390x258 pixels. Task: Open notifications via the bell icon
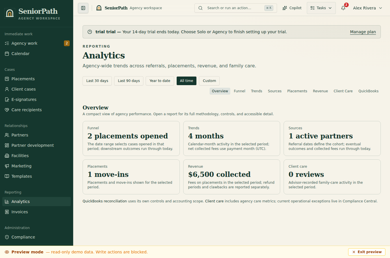tap(343, 8)
